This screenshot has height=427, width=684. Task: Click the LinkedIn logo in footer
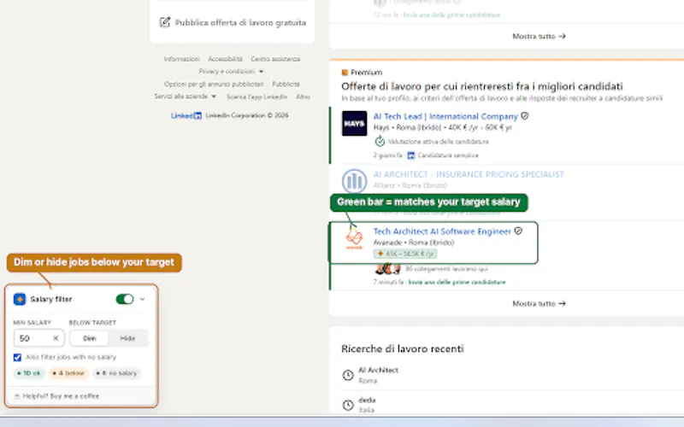click(x=186, y=115)
